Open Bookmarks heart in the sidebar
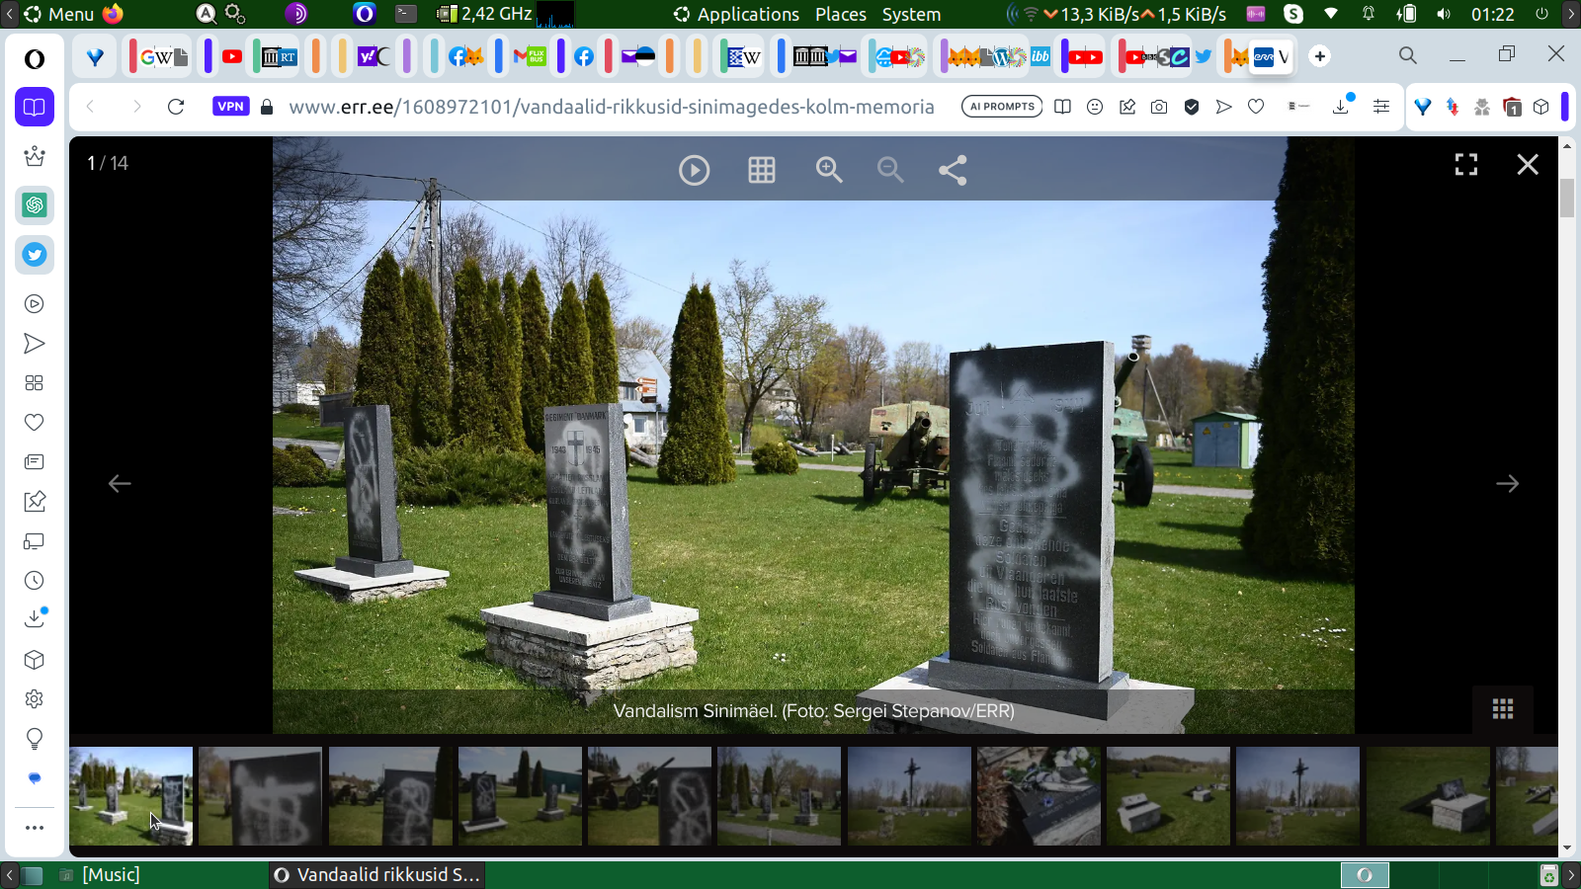 click(x=35, y=423)
